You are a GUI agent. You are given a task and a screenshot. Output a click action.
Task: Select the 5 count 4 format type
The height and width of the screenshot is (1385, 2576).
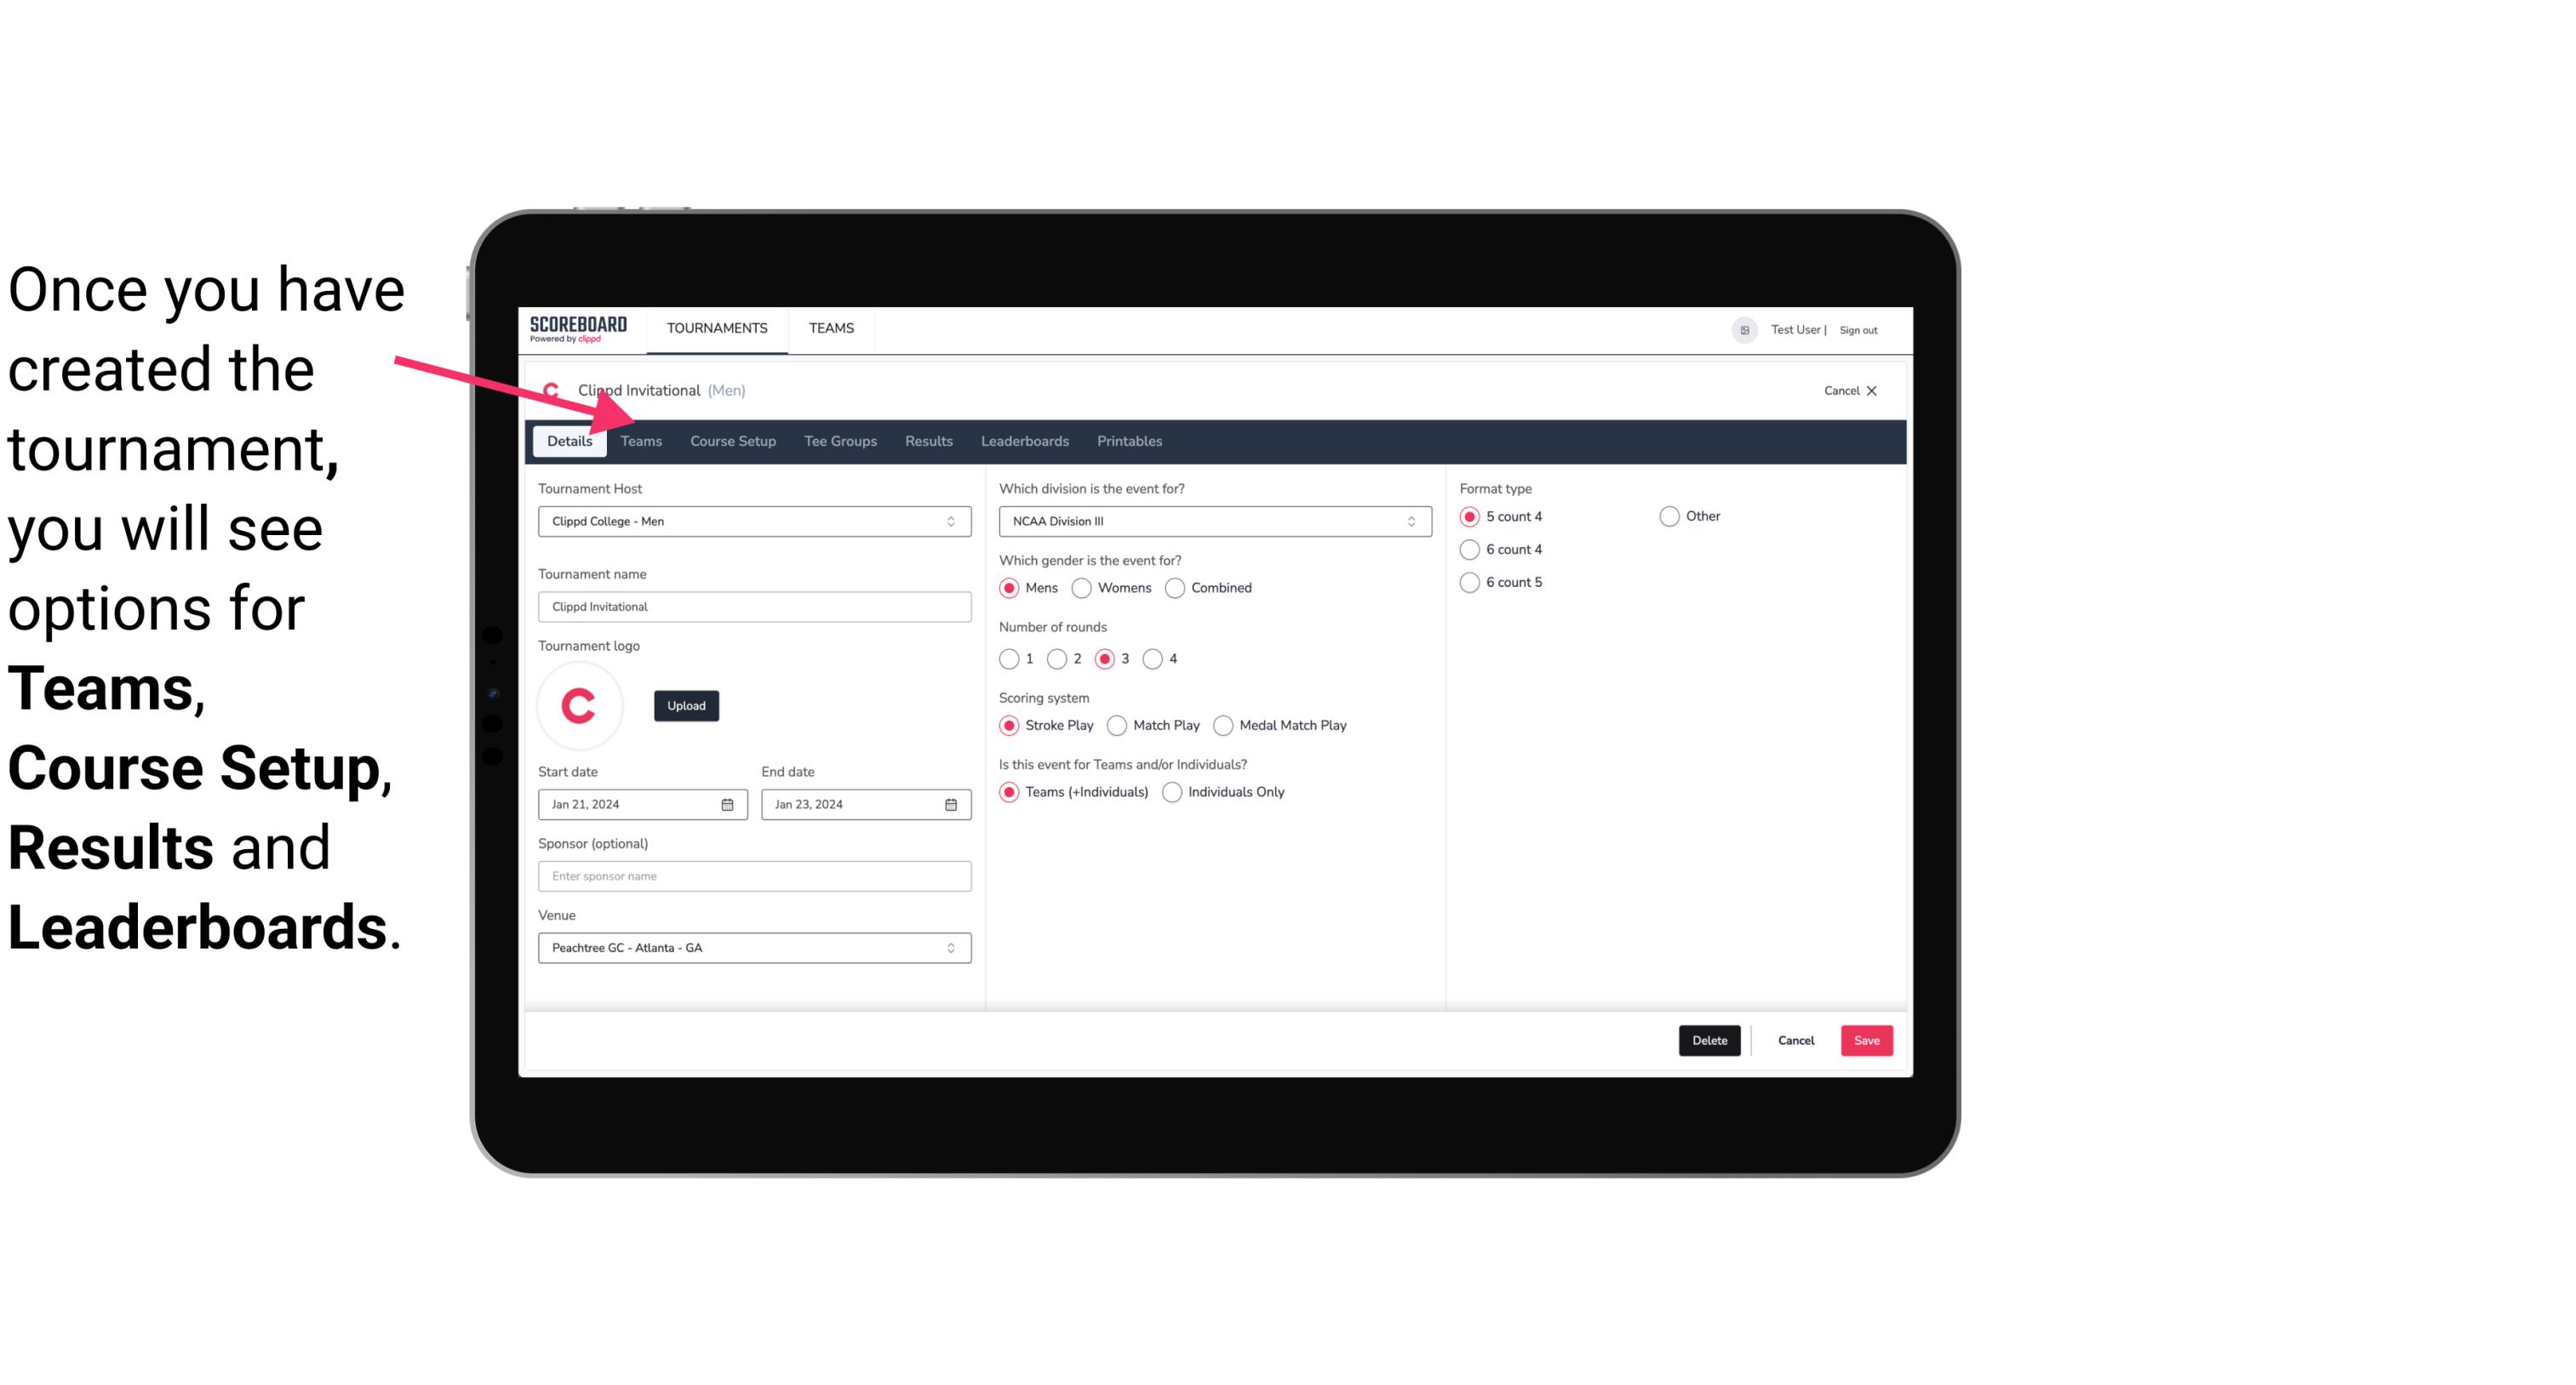point(1472,516)
